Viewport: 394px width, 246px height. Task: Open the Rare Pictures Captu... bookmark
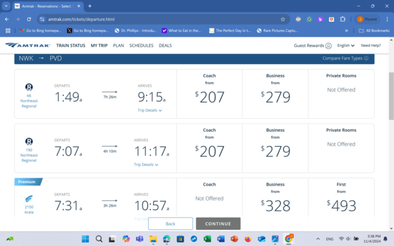tap(277, 31)
